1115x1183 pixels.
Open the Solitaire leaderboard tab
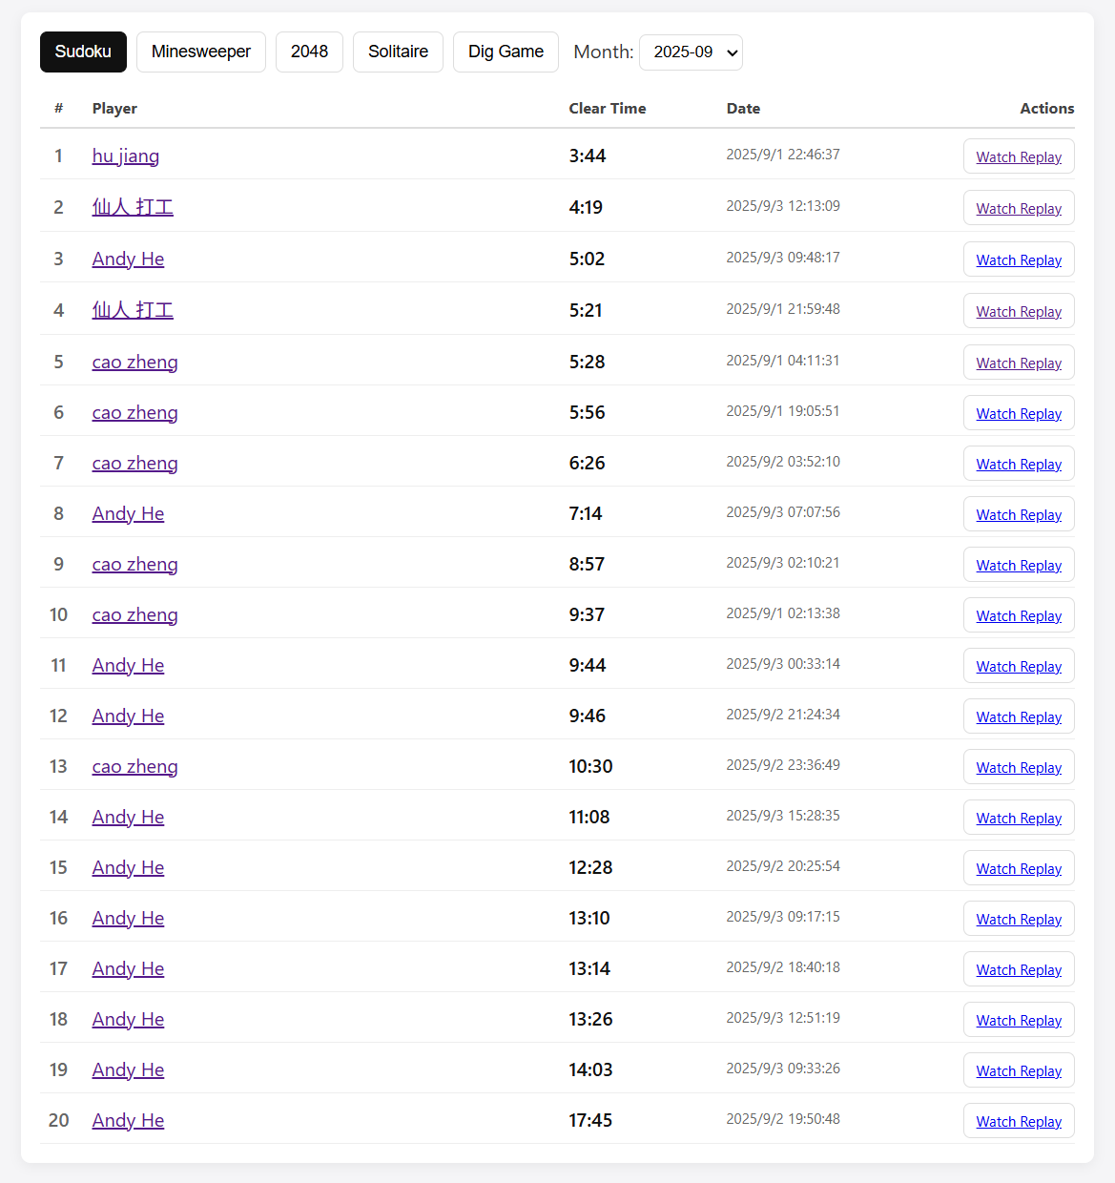(398, 52)
